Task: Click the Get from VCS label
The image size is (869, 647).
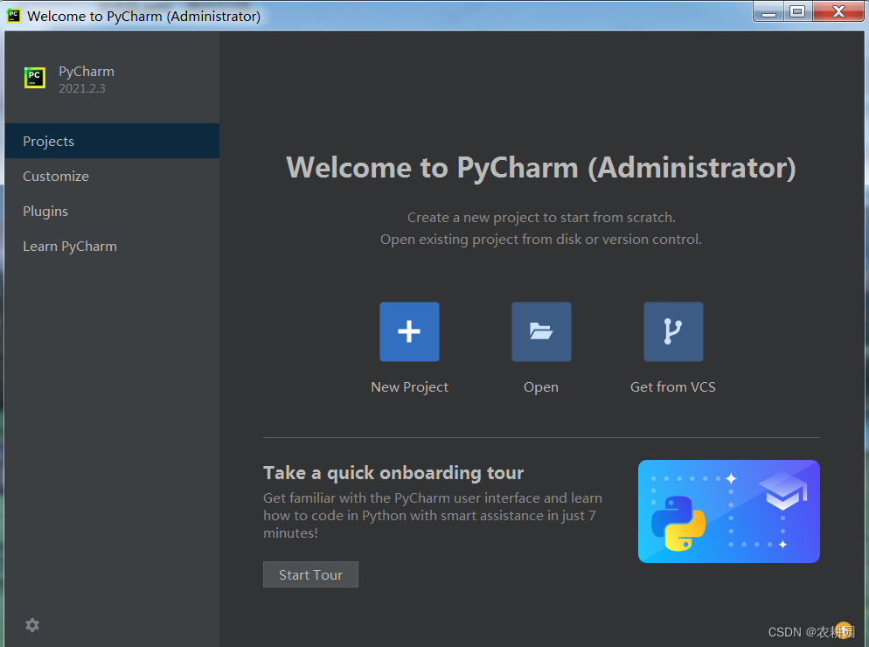Action: point(673,387)
